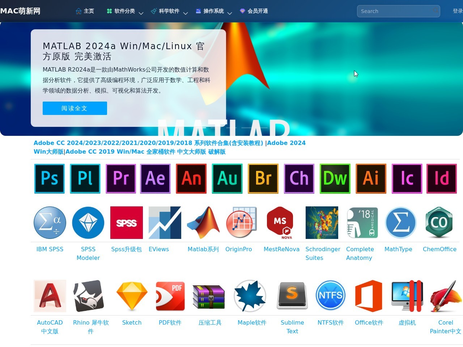463x347 pixels.
Task: Click the Sublime Text S icon
Action: point(292,296)
